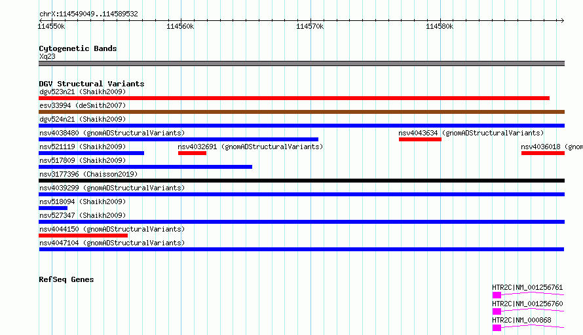Click the magenta exon of HTR2C|NM_001256761
The image size is (583, 335).
497,295
